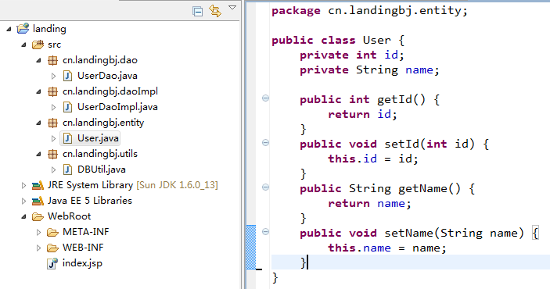Collapse the WebRoot folder arrow
Viewport: 550px width, 289px height.
coord(23,217)
